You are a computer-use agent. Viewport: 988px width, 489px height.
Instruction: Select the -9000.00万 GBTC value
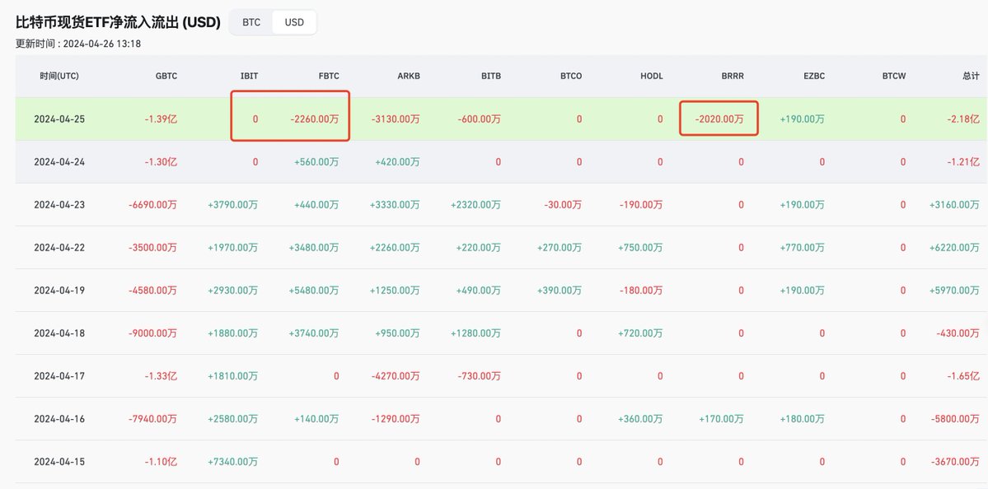pos(153,333)
